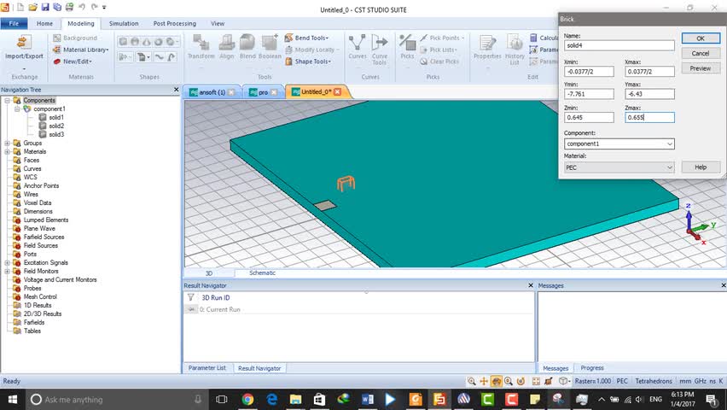727x410 pixels.
Task: Open the Windows Start menu
Action: click(x=13, y=399)
